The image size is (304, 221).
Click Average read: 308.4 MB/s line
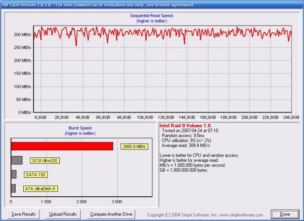coord(186,145)
